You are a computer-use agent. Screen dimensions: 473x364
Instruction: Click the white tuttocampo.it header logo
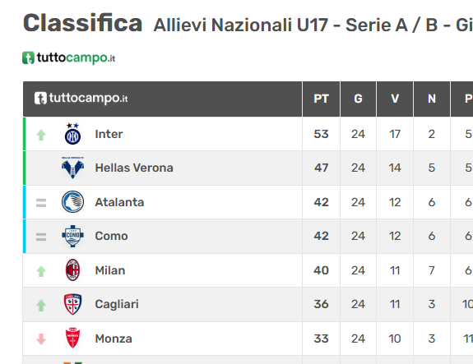tap(81, 99)
